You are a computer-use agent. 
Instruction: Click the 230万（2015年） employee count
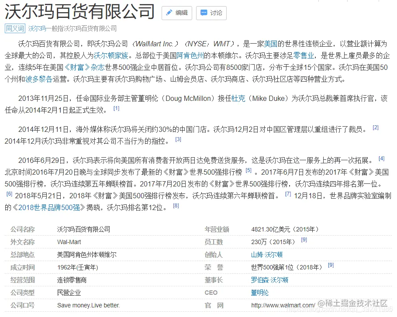(x=273, y=242)
